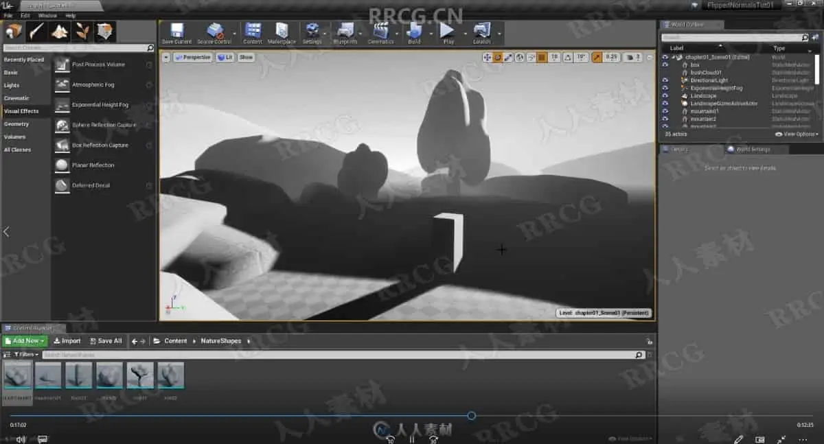Image resolution: width=824 pixels, height=444 pixels.
Task: Click the Save Current toolbar icon
Action: click(x=176, y=31)
